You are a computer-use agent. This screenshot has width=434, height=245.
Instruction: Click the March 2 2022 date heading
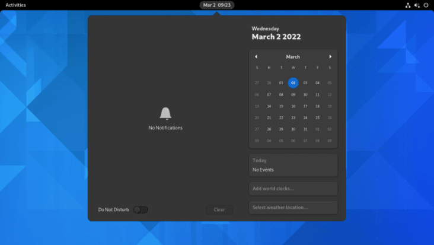276,37
